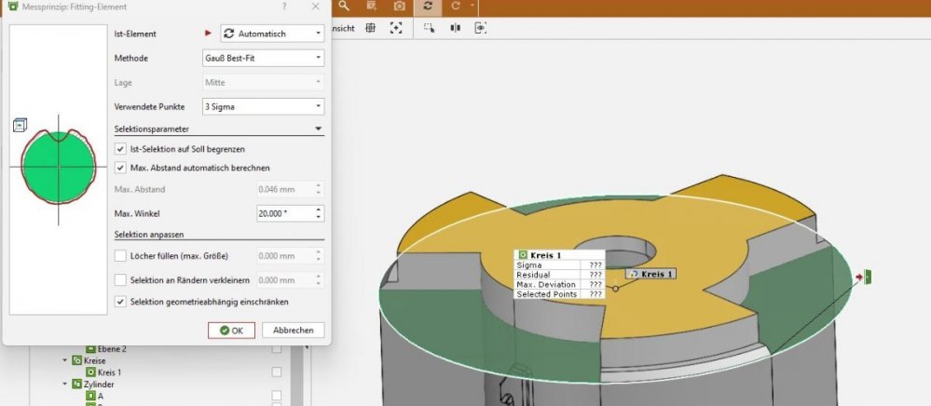Select 'Kreis 1' in the element tree
This screenshot has height=406, width=931.
110,372
